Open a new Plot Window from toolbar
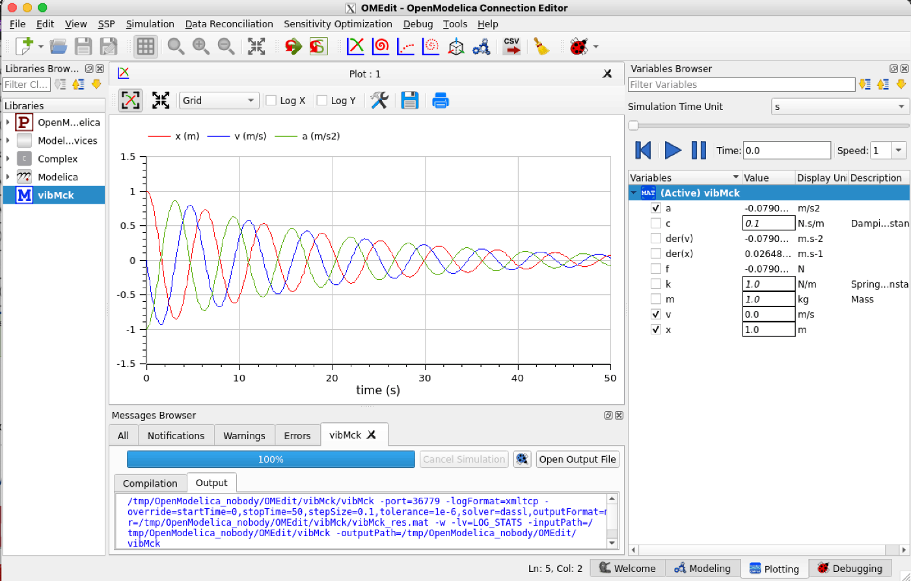The width and height of the screenshot is (911, 581). click(355, 46)
